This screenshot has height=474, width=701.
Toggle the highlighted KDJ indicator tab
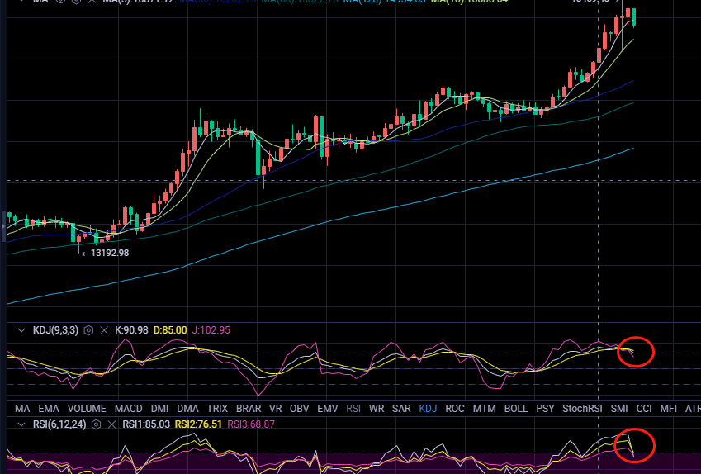coord(428,408)
